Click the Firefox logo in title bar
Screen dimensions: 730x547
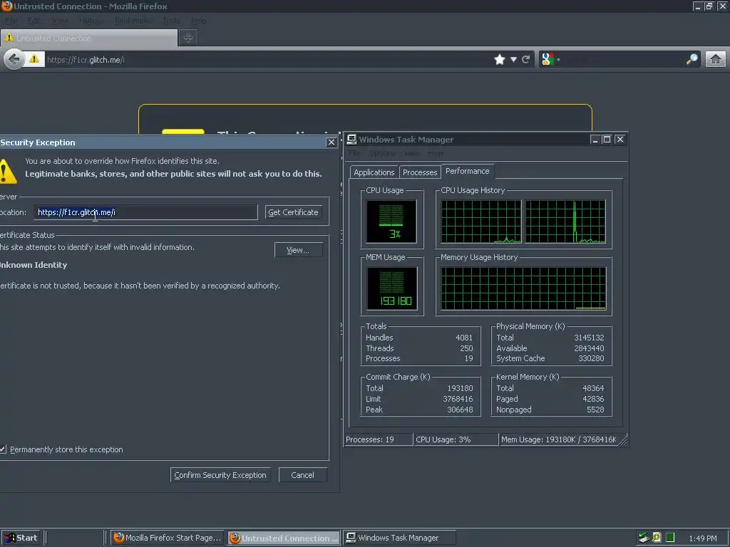tap(6, 6)
